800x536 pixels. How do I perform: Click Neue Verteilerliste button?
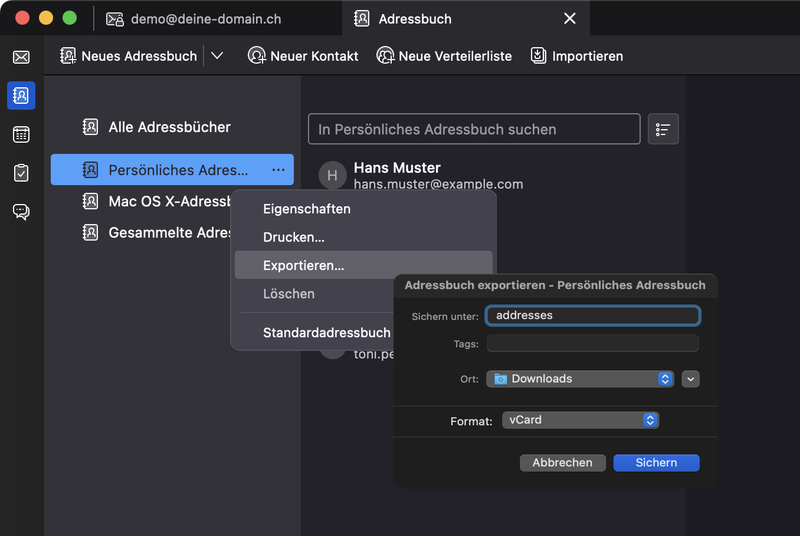tap(444, 56)
